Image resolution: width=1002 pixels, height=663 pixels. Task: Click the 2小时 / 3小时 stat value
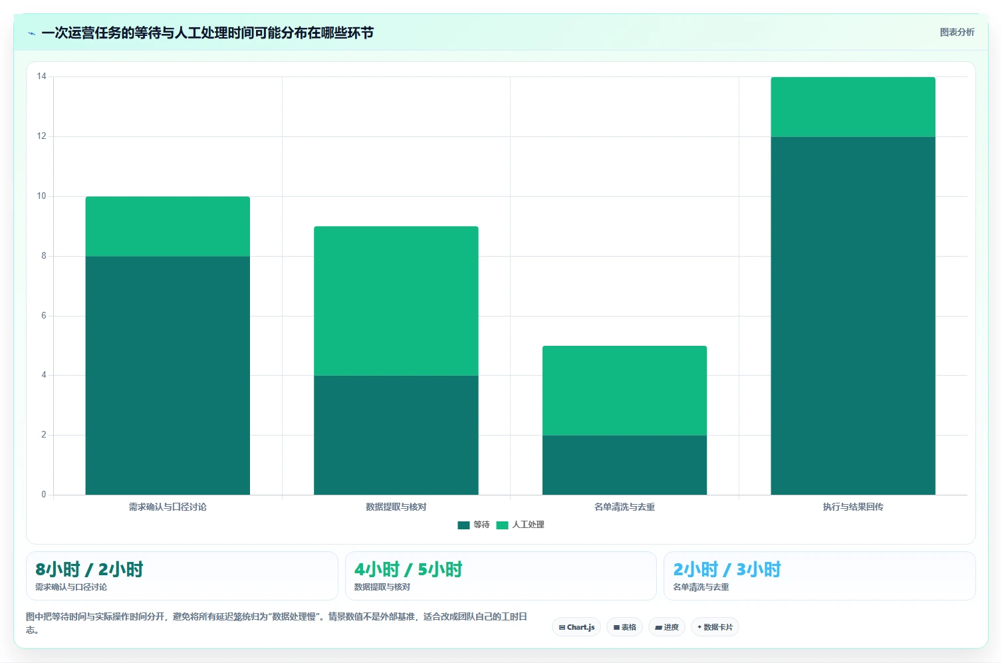[x=727, y=569]
